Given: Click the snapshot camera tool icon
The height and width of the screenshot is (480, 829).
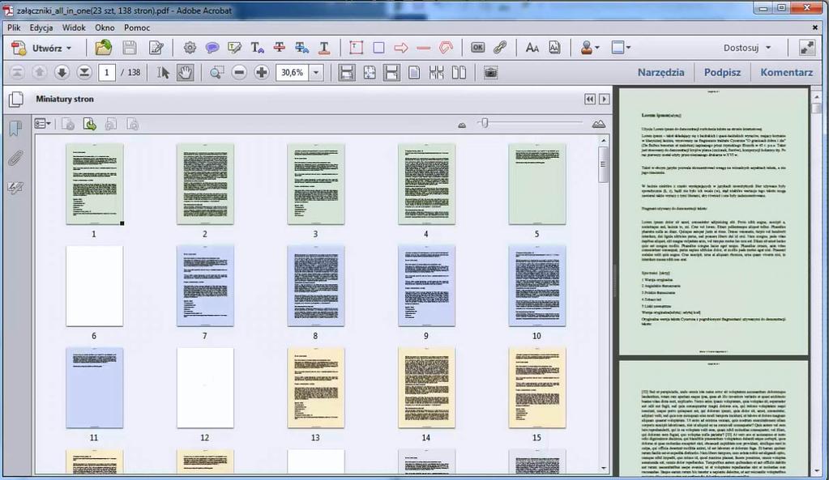Looking at the screenshot, I should [x=490, y=72].
